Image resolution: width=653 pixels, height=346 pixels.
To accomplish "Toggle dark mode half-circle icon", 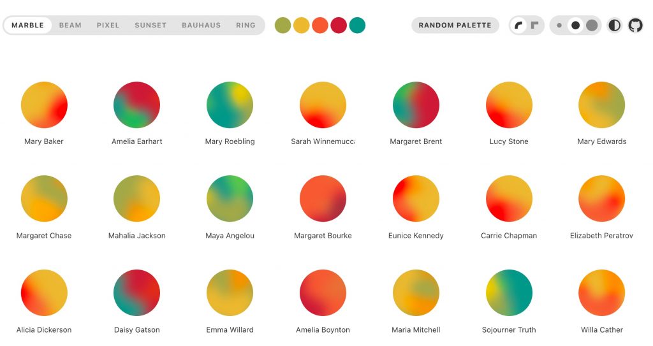I will point(614,25).
